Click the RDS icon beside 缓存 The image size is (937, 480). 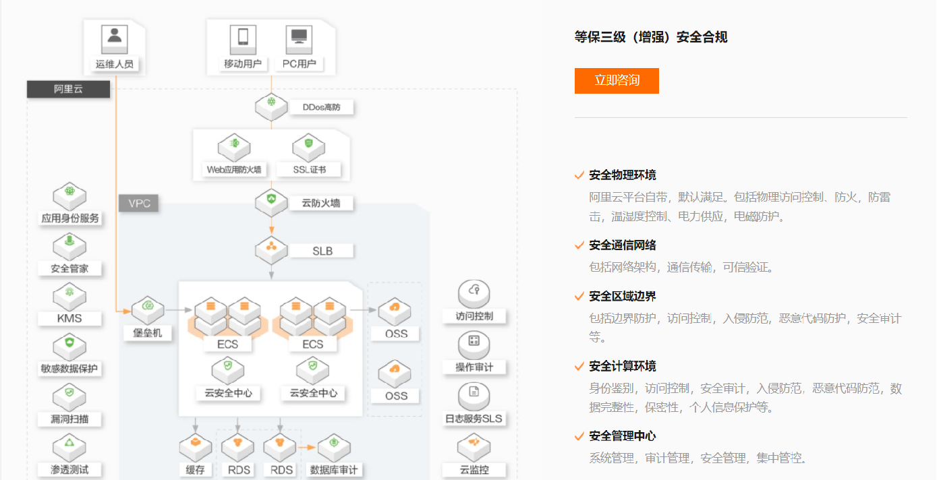(237, 448)
